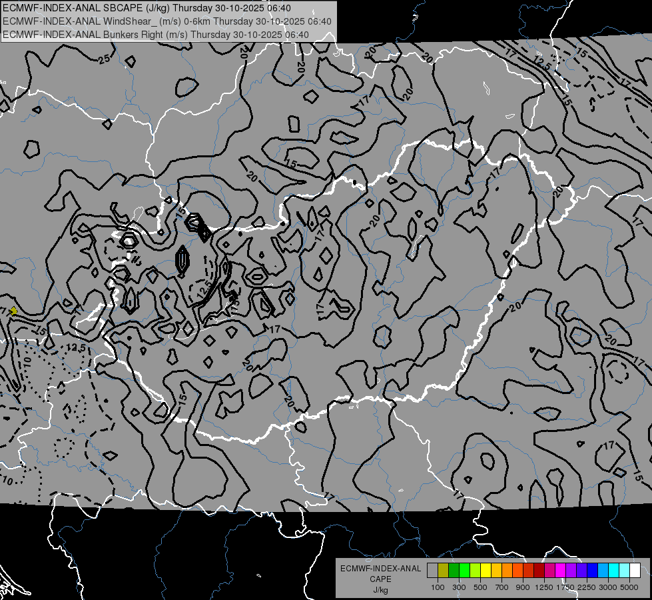Choose the white legend swatch
The width and height of the screenshot is (652, 600).
635,570
